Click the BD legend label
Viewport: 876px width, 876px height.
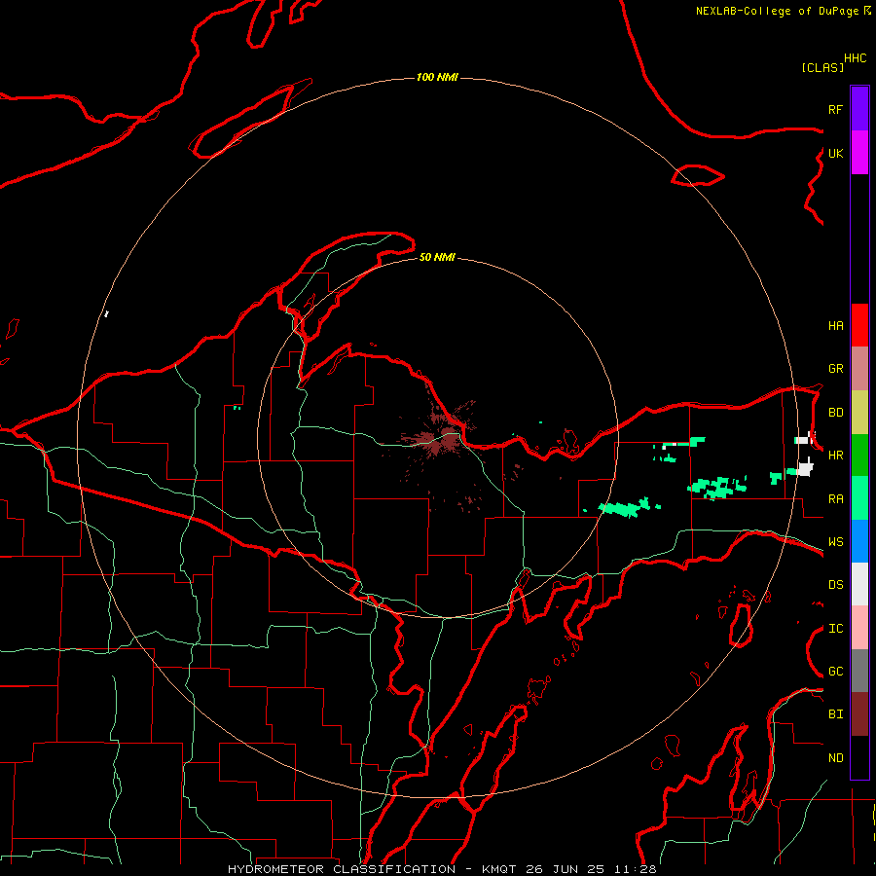(835, 413)
